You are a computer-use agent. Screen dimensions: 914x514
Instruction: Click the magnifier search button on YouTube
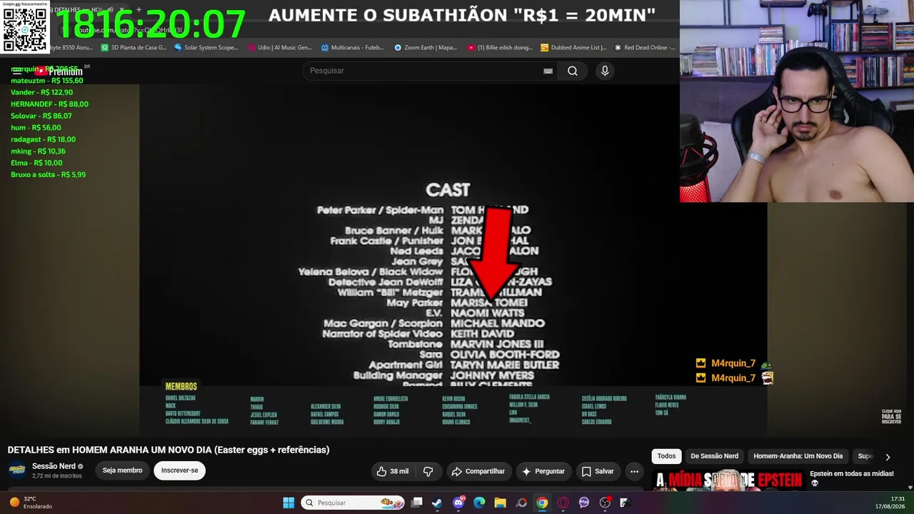(x=573, y=71)
